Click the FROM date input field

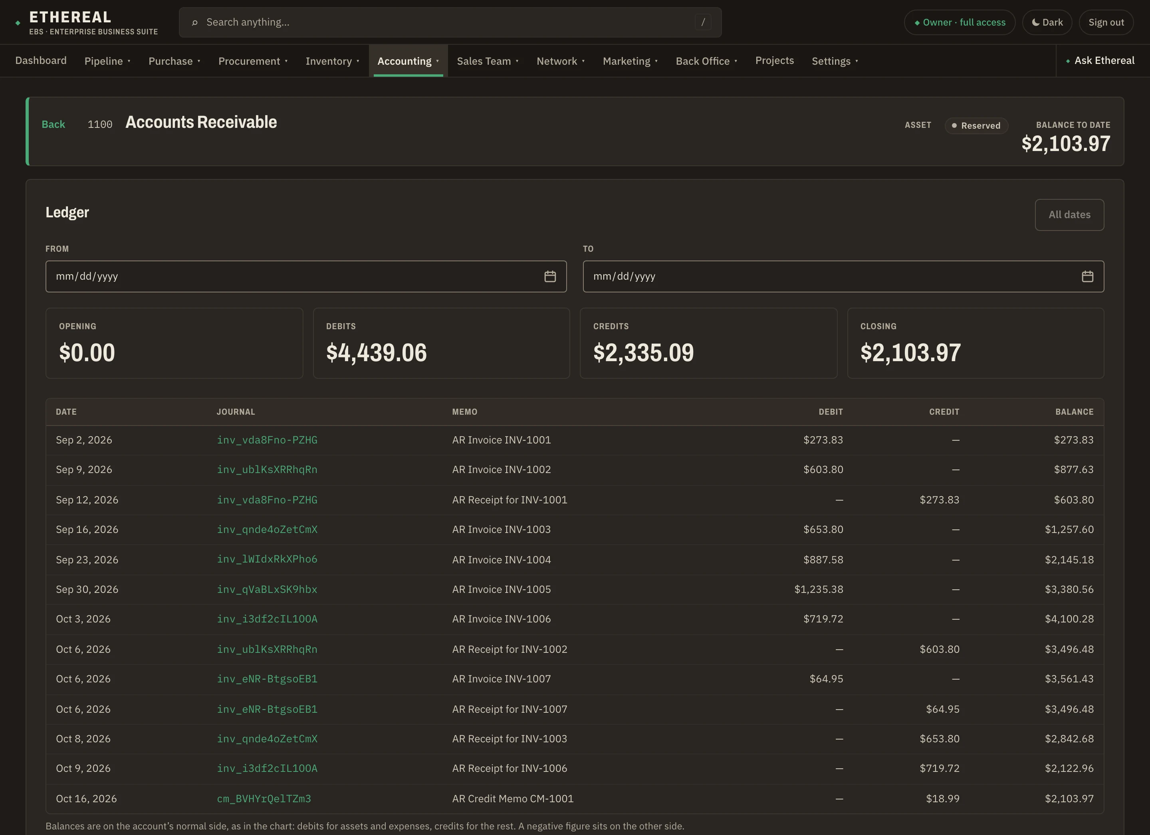[306, 276]
